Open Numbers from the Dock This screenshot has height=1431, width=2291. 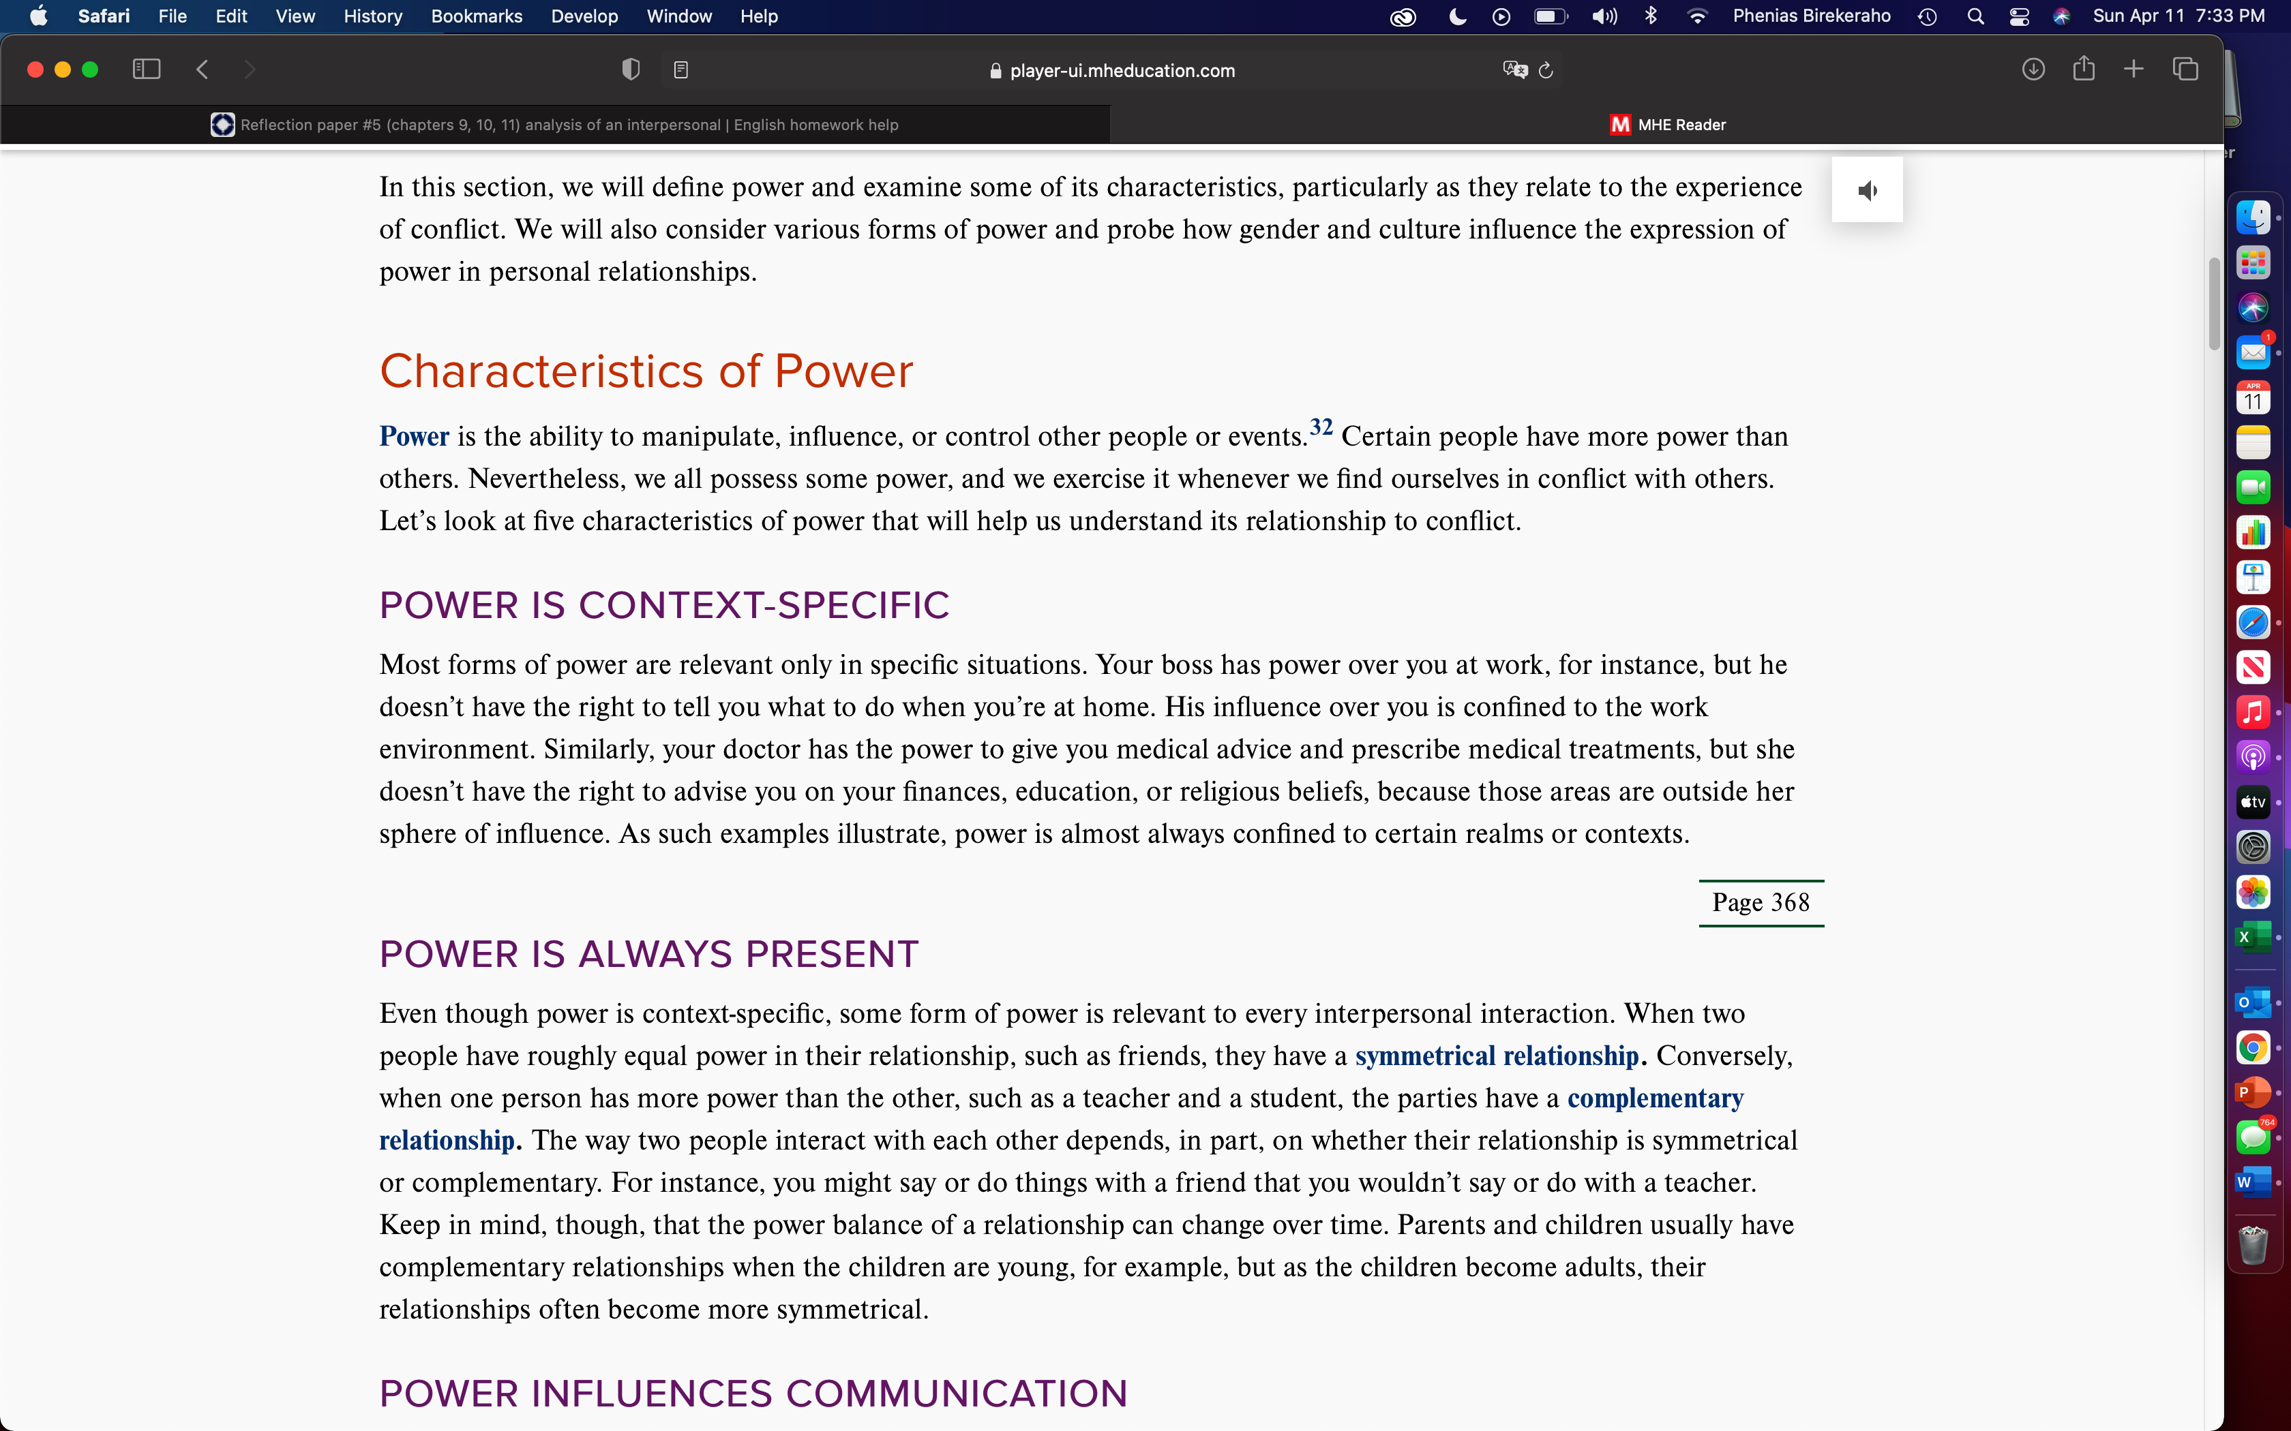tap(2253, 533)
